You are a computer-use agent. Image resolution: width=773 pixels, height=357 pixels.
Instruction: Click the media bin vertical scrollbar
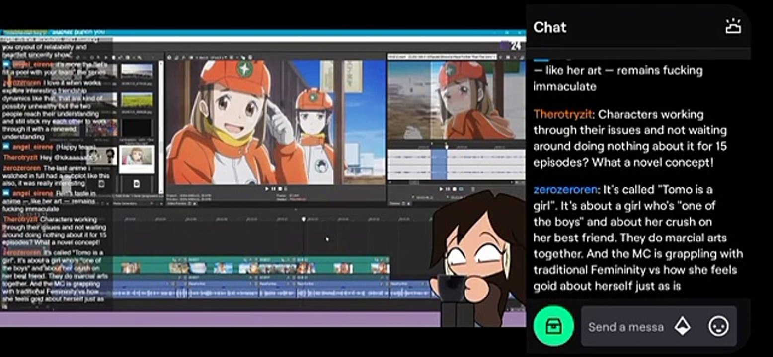tap(160, 126)
